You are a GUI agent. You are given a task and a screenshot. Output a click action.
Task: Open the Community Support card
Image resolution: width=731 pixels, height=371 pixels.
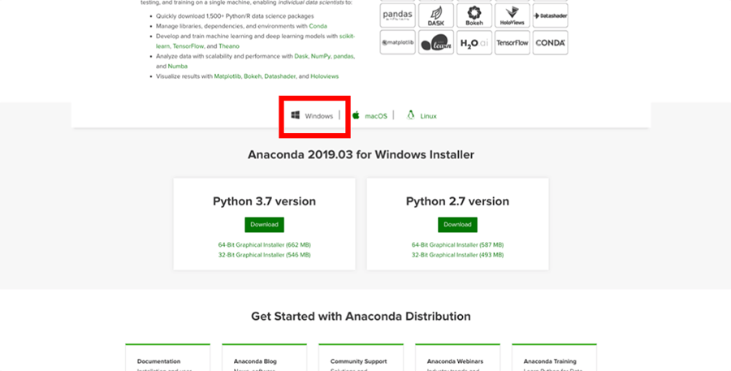(361, 357)
